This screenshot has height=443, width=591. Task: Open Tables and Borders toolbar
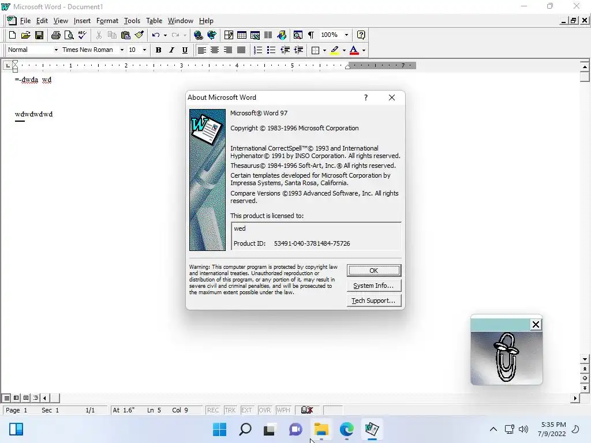(x=229, y=35)
